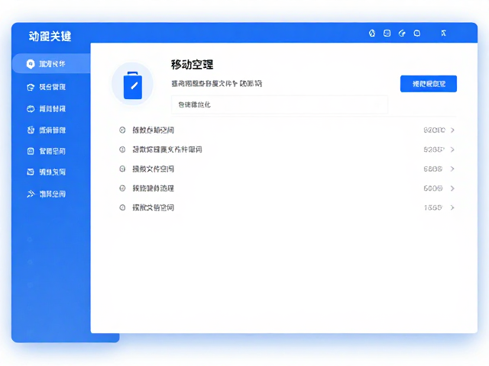Viewport: 489px width, 366px height.
Task: Open the sixth sidebar item with folder-box icon
Action: coord(46,172)
